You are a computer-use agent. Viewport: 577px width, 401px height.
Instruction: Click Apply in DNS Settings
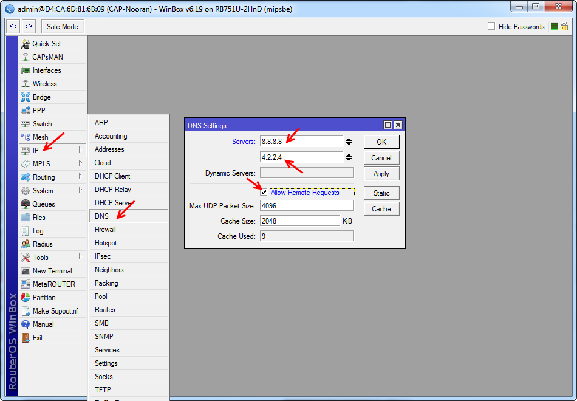[381, 173]
